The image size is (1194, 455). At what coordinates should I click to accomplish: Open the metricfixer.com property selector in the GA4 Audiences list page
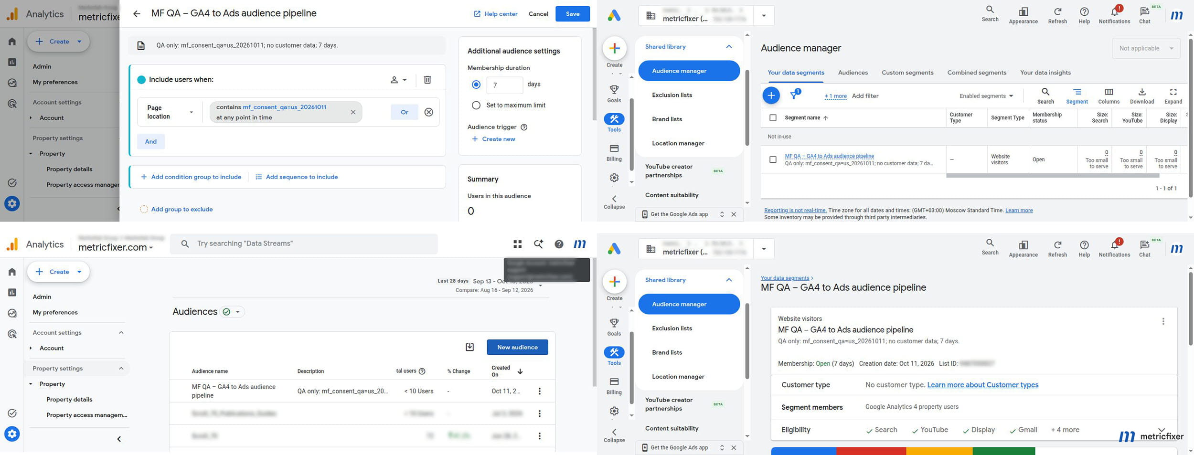pos(115,247)
